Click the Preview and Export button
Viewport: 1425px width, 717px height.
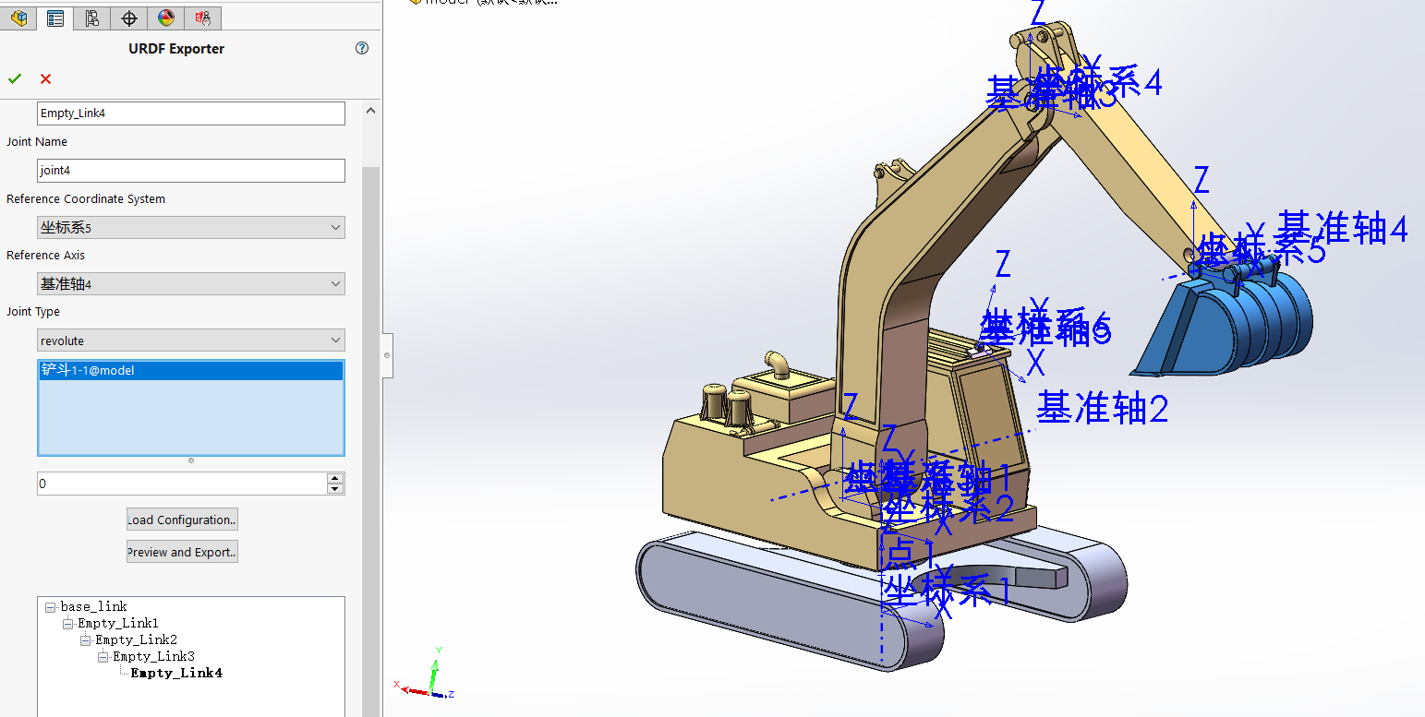pyautogui.click(x=182, y=552)
